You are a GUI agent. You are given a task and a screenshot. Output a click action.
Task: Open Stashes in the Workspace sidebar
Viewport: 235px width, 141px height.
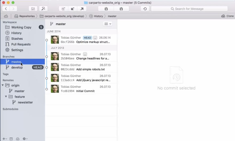click(17, 39)
